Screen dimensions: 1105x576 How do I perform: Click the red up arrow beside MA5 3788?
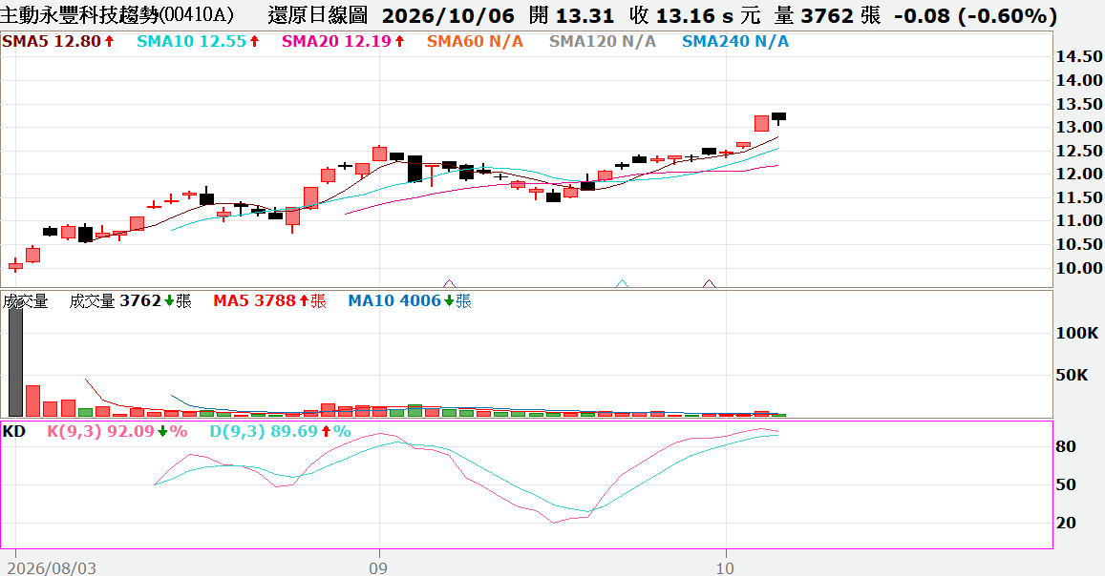click(x=304, y=301)
